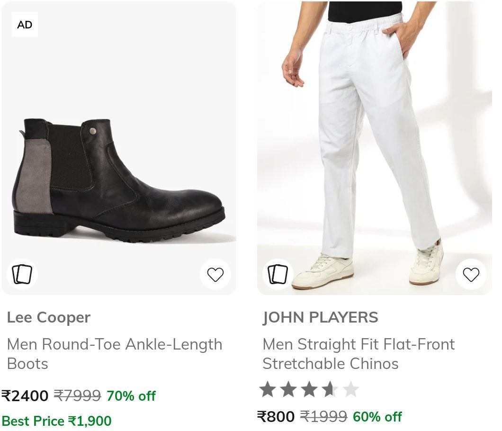View similar items for white chinos
502x431 pixels.
[x=278, y=274]
